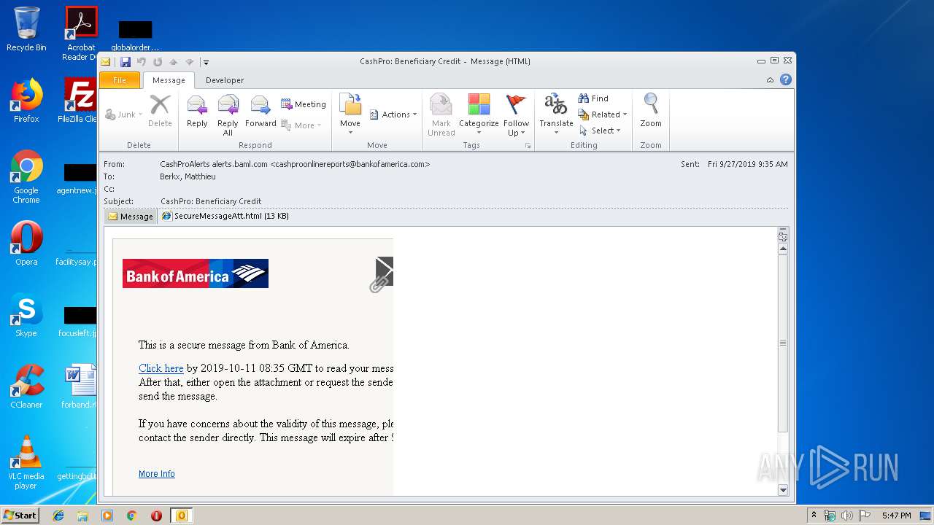Create a Meeting reply
934x525 pixels.
pos(304,104)
